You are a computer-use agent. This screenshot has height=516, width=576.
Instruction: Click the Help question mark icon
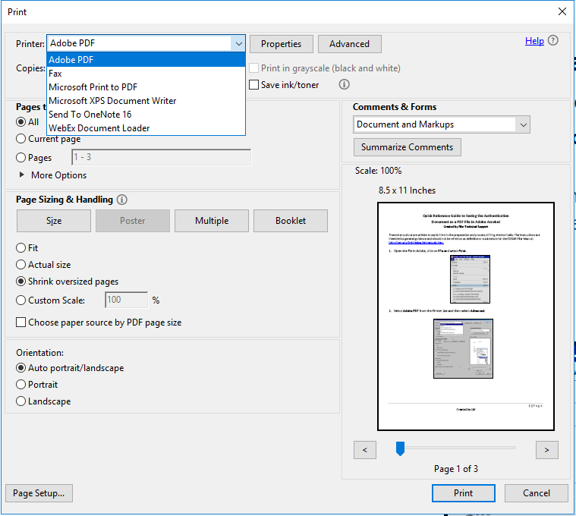pos(553,41)
